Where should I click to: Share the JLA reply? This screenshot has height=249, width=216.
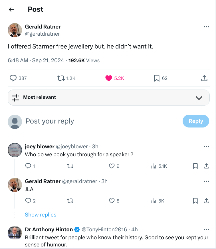click(206, 201)
